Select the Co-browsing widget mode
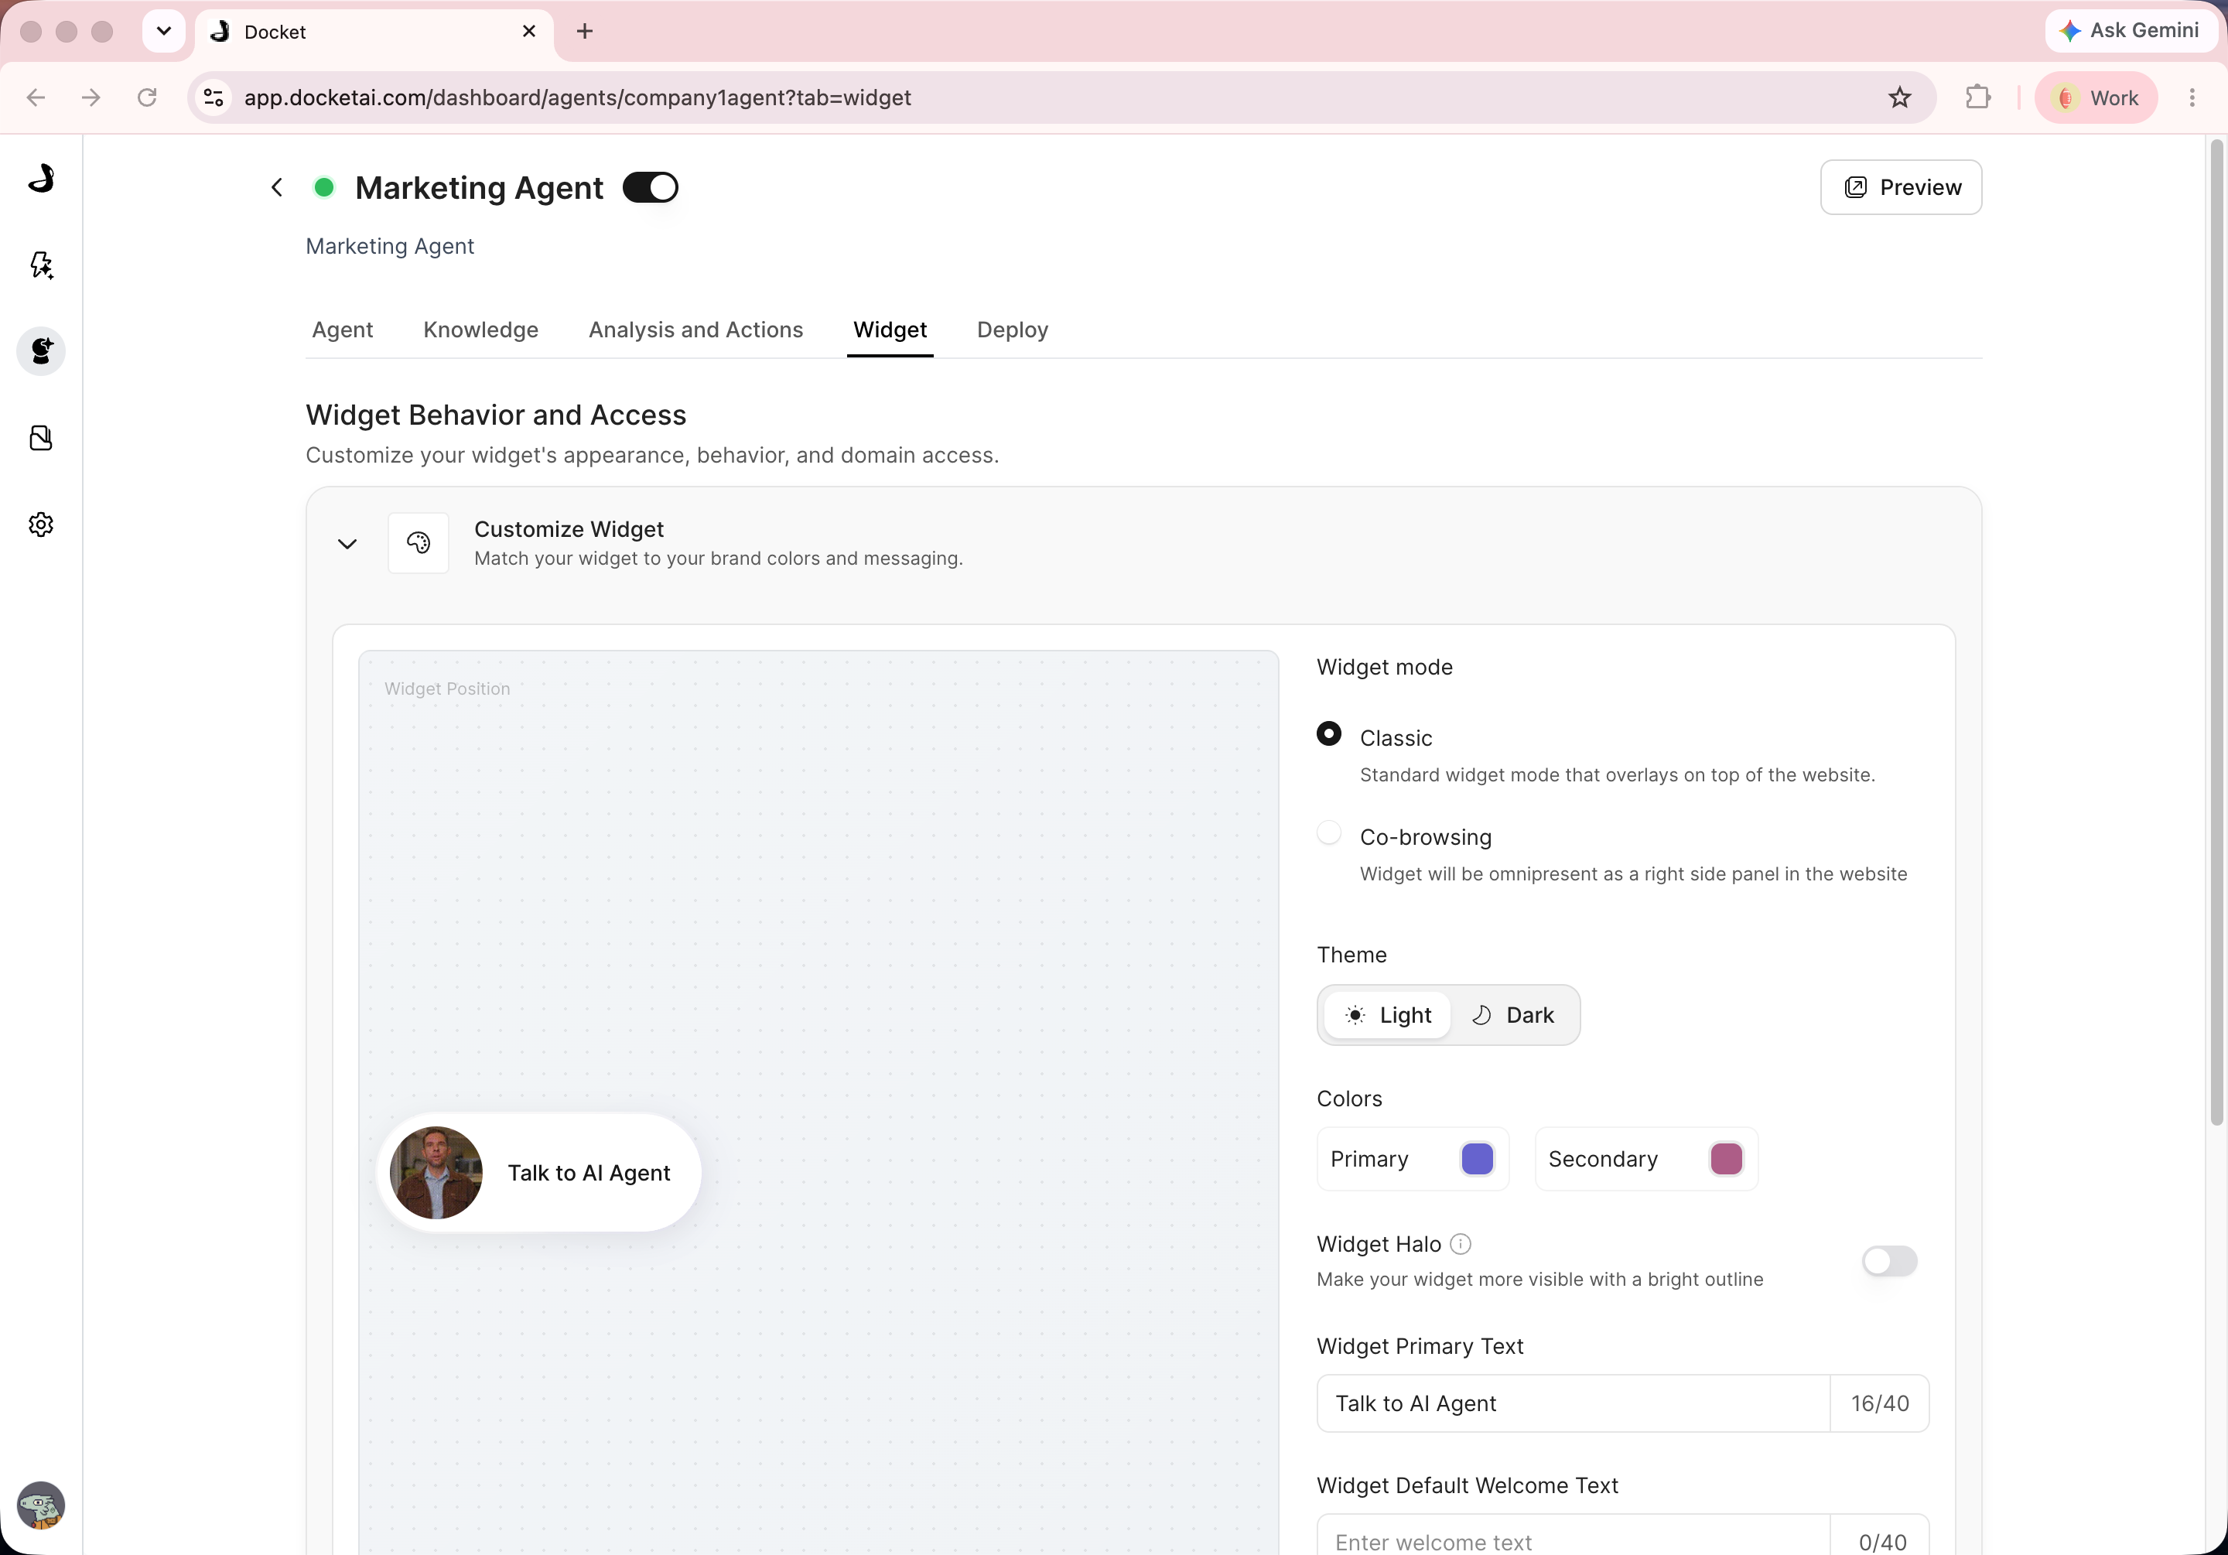This screenshot has width=2228, height=1555. coord(1328,833)
